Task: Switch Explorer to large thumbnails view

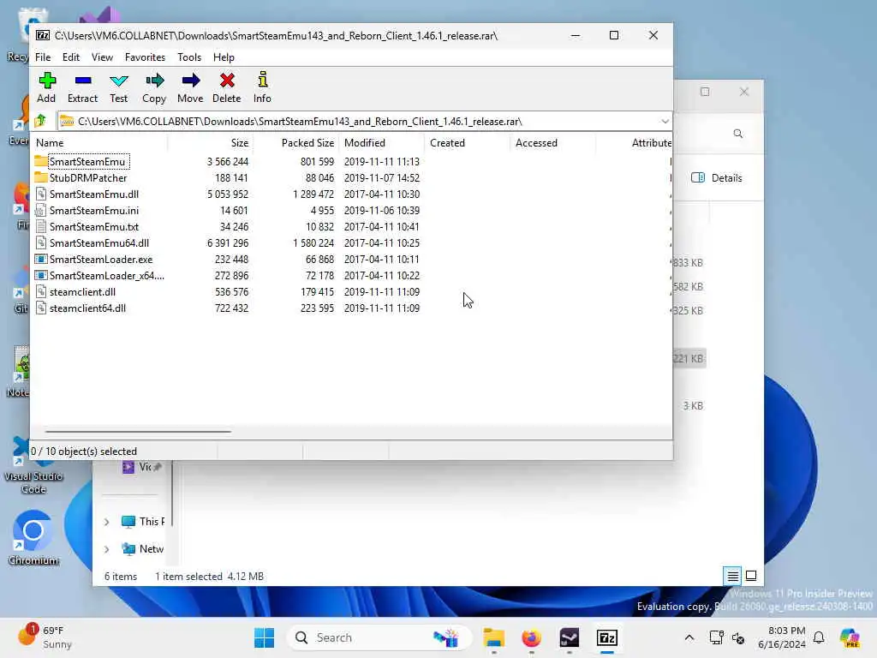Action: click(x=751, y=576)
